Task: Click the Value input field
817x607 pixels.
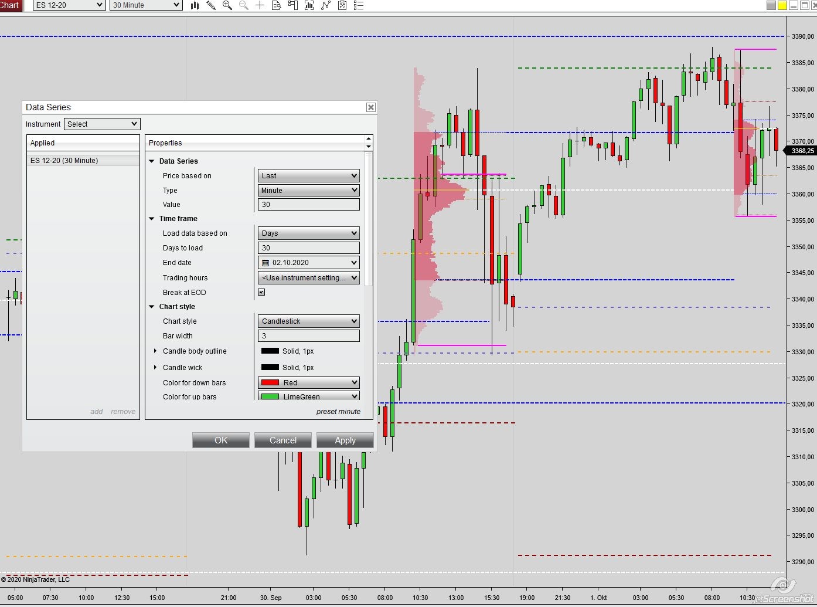Action: click(x=308, y=205)
